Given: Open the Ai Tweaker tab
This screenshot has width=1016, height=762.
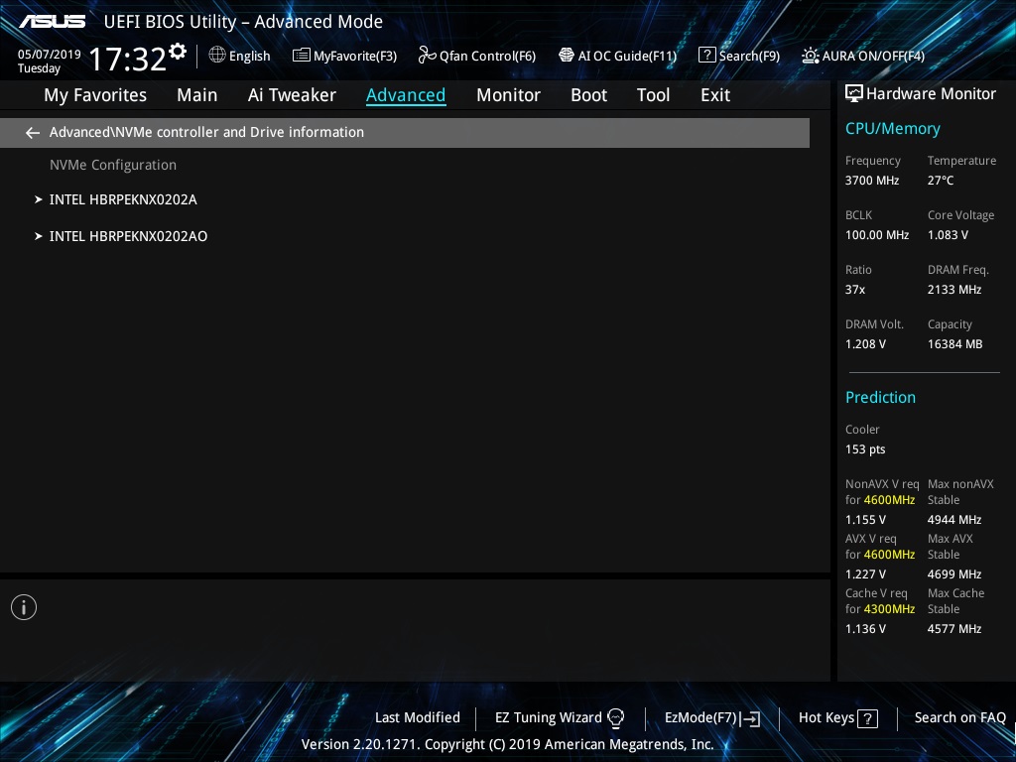Looking at the screenshot, I should pyautogui.click(x=292, y=95).
